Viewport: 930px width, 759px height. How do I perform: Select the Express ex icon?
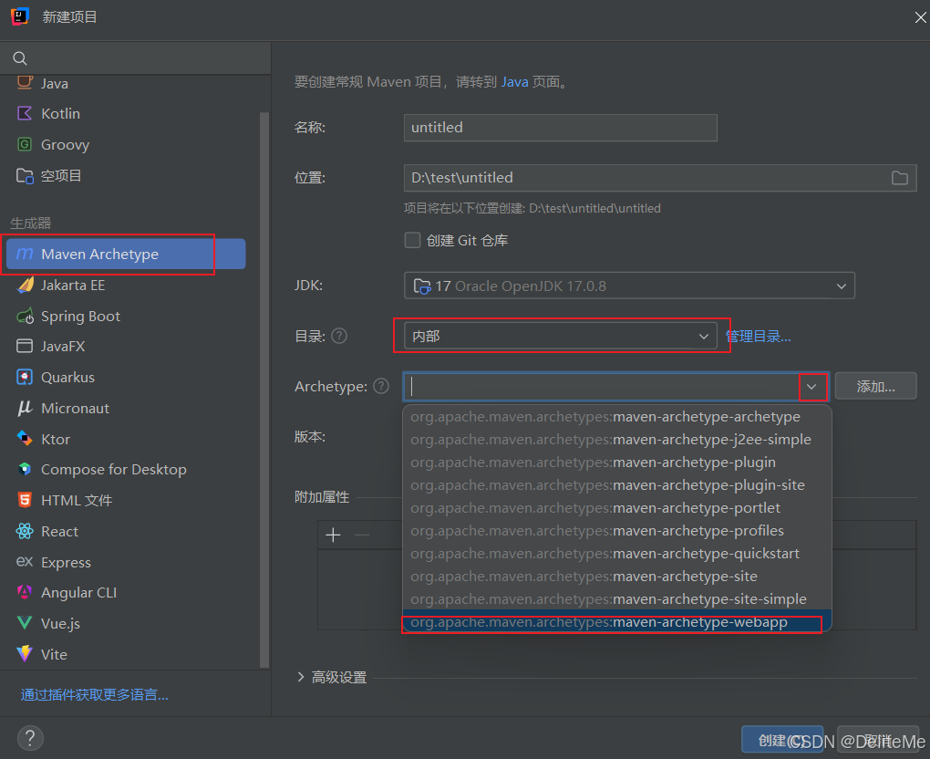[x=25, y=561]
